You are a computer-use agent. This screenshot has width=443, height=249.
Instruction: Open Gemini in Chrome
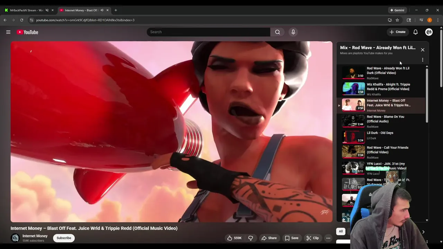(397, 10)
